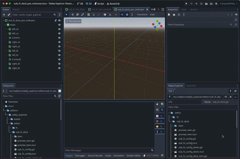Click the Add Child Node plus icon
Viewport: 240px width, 159px height.
(x=4, y=14)
